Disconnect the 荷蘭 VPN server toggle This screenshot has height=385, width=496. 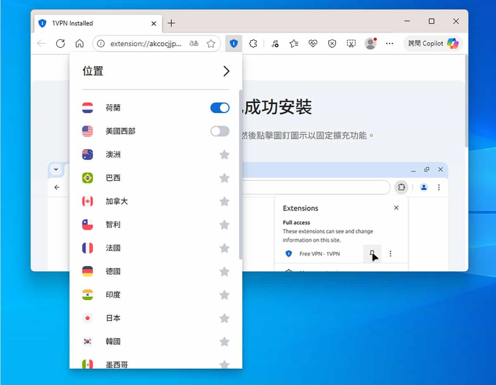click(x=219, y=108)
